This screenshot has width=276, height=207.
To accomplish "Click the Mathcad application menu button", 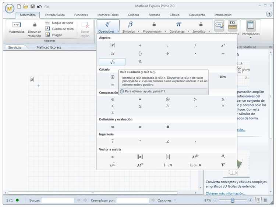I will pyautogui.click(x=10, y=8).
